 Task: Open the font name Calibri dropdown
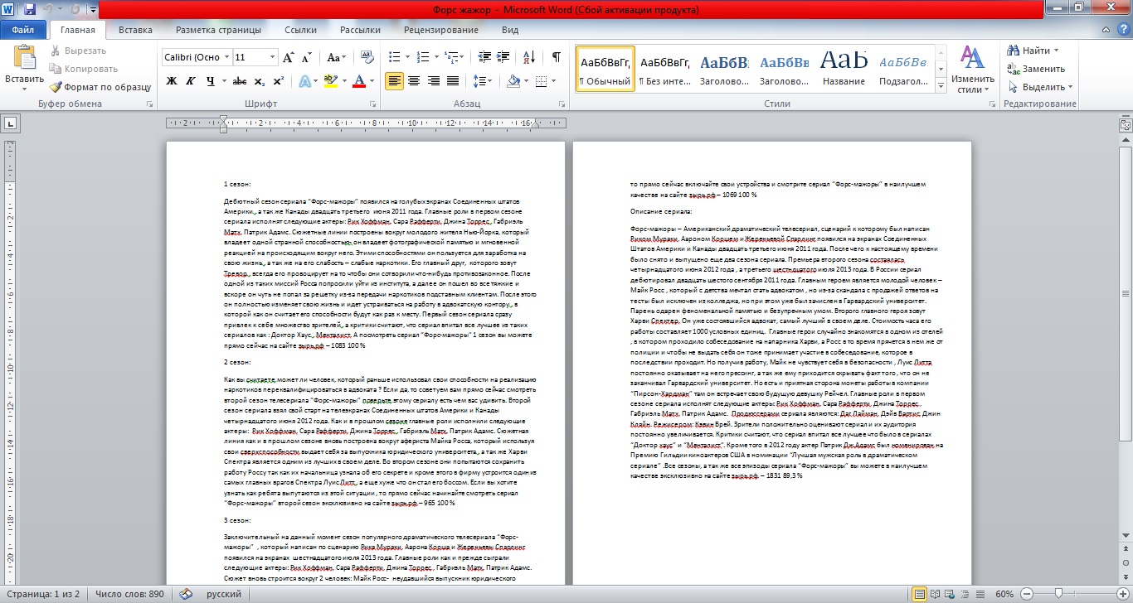(226, 58)
